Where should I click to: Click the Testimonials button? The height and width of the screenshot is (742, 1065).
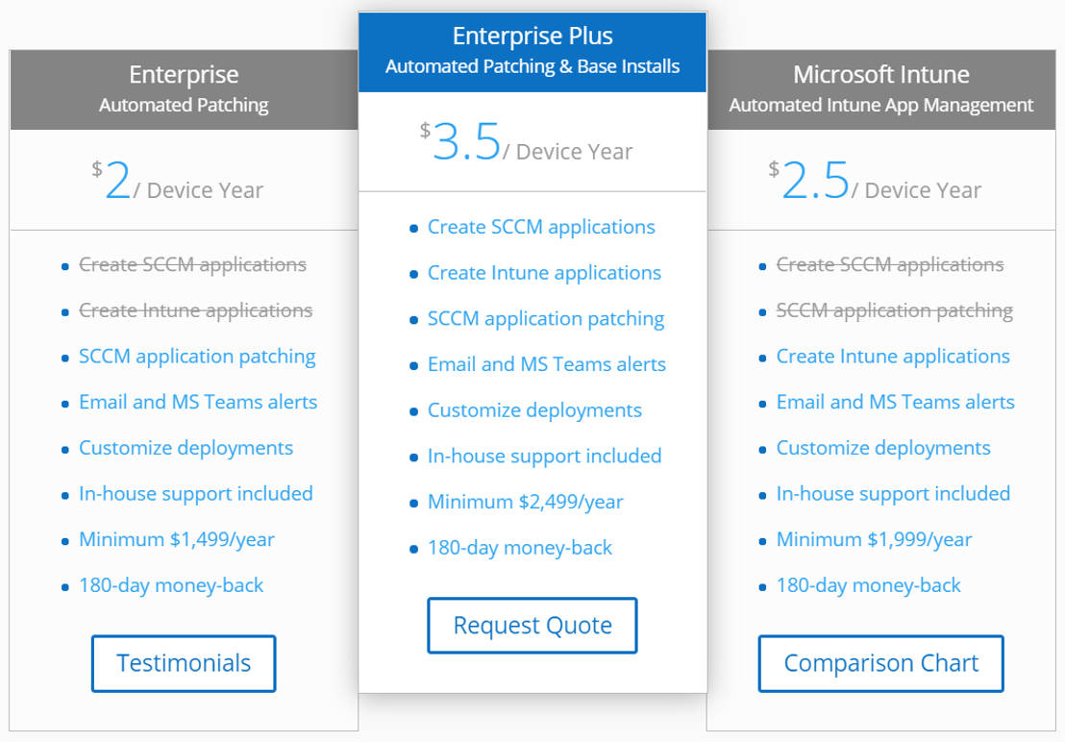click(x=183, y=663)
